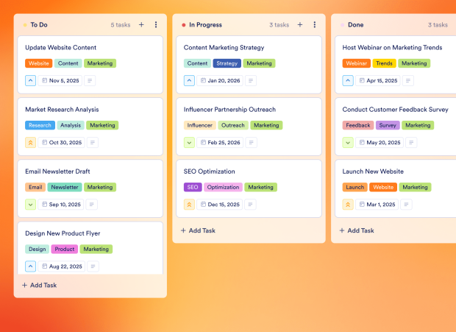The width and height of the screenshot is (456, 332).
Task: Open the In Progress column three-dot menu
Action: pos(315,25)
